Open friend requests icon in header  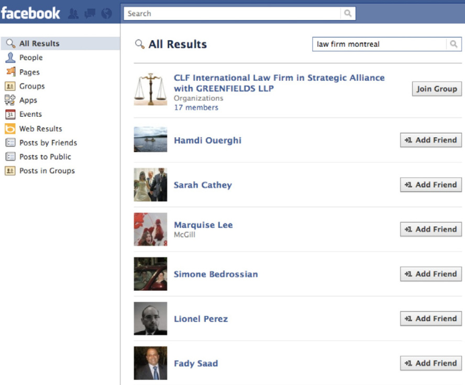click(73, 14)
